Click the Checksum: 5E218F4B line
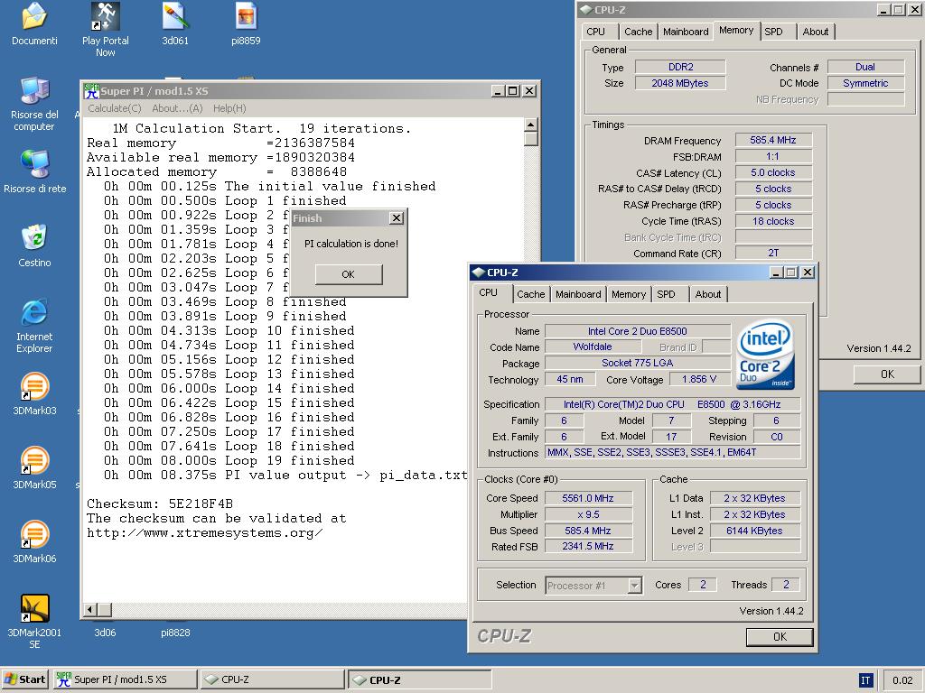 pyautogui.click(x=160, y=504)
